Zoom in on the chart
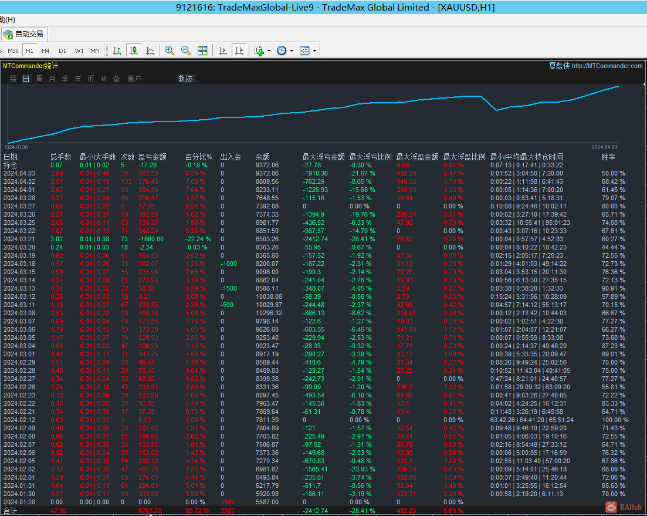647x516 pixels. 170,50
